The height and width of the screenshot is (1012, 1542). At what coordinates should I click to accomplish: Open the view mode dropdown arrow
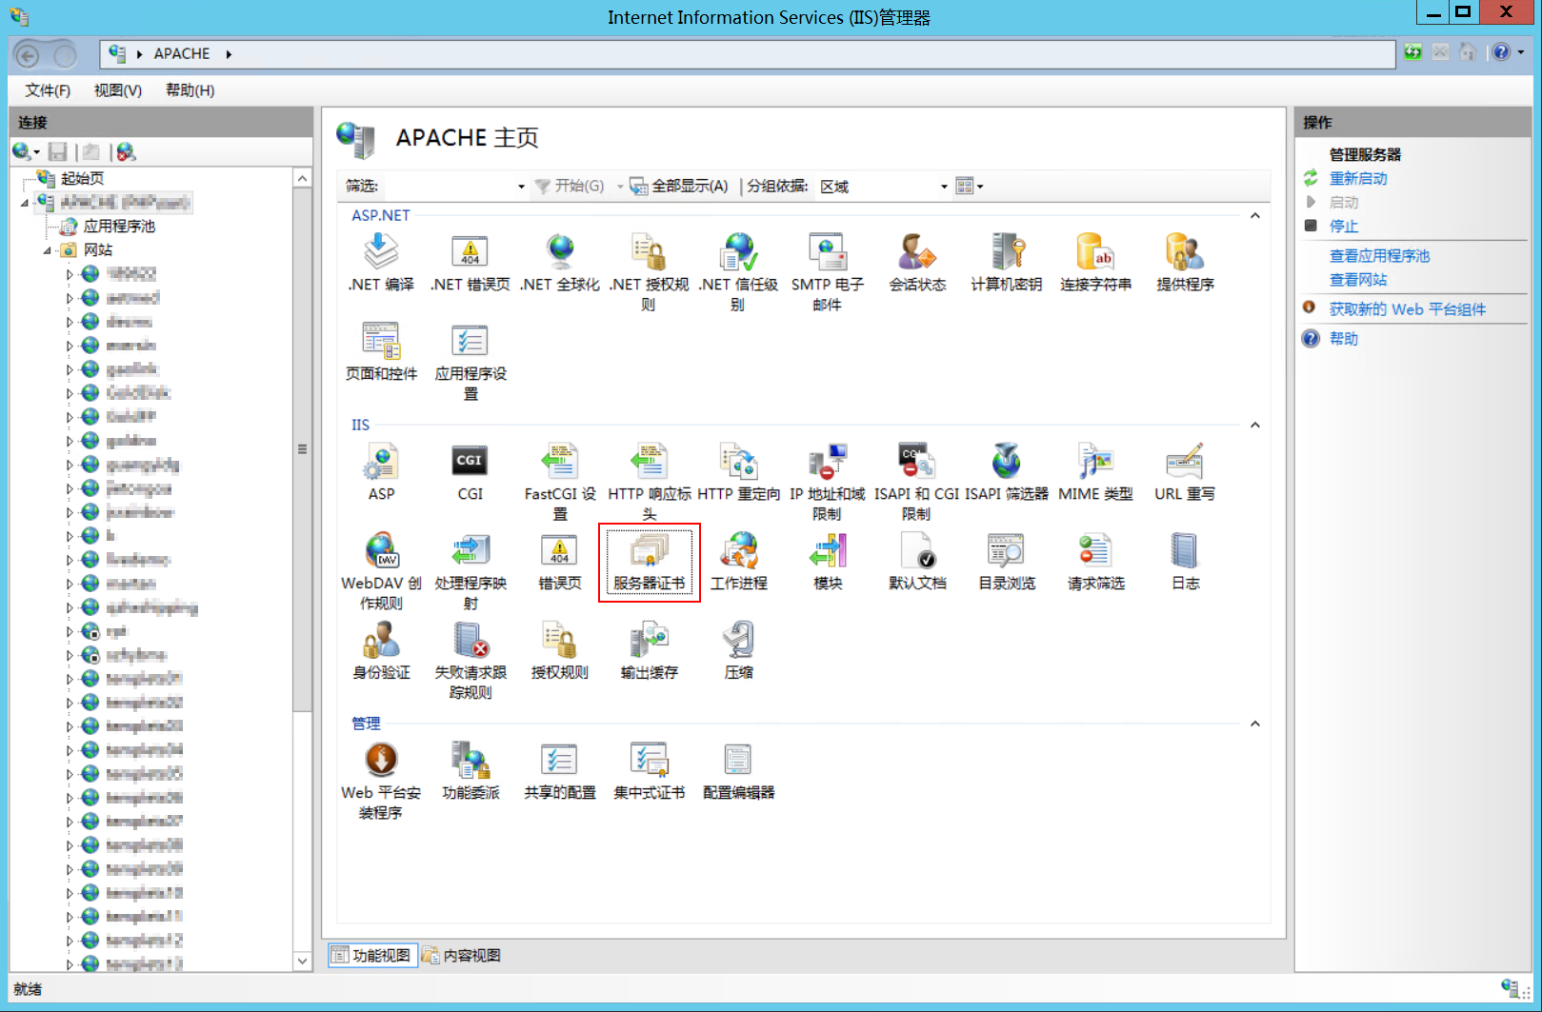(x=980, y=187)
